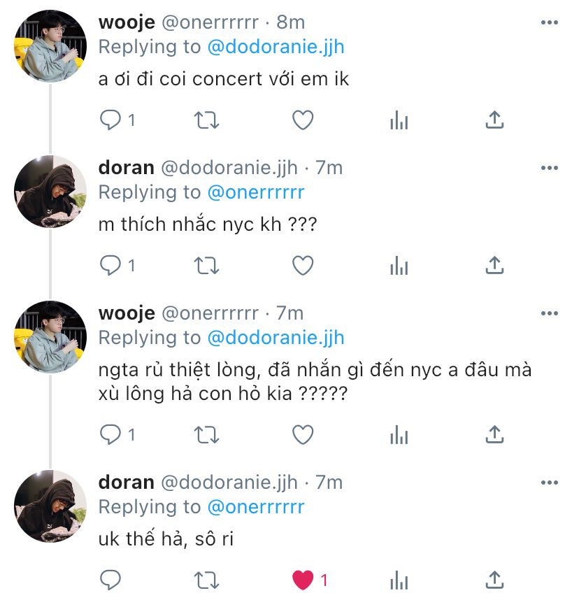Open doran's avatar on 'nyc kh' tweet

(x=50, y=192)
